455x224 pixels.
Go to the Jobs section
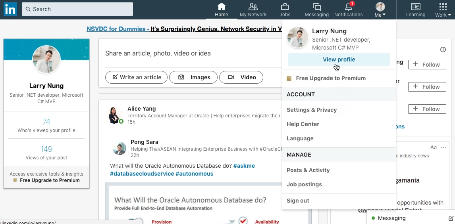tap(285, 10)
